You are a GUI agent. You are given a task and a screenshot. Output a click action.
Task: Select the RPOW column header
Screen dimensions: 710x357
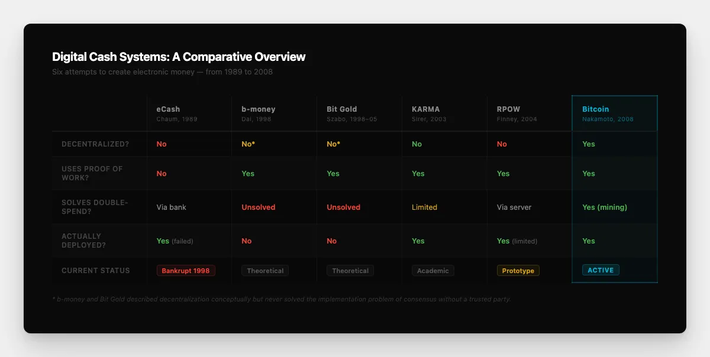(530, 113)
